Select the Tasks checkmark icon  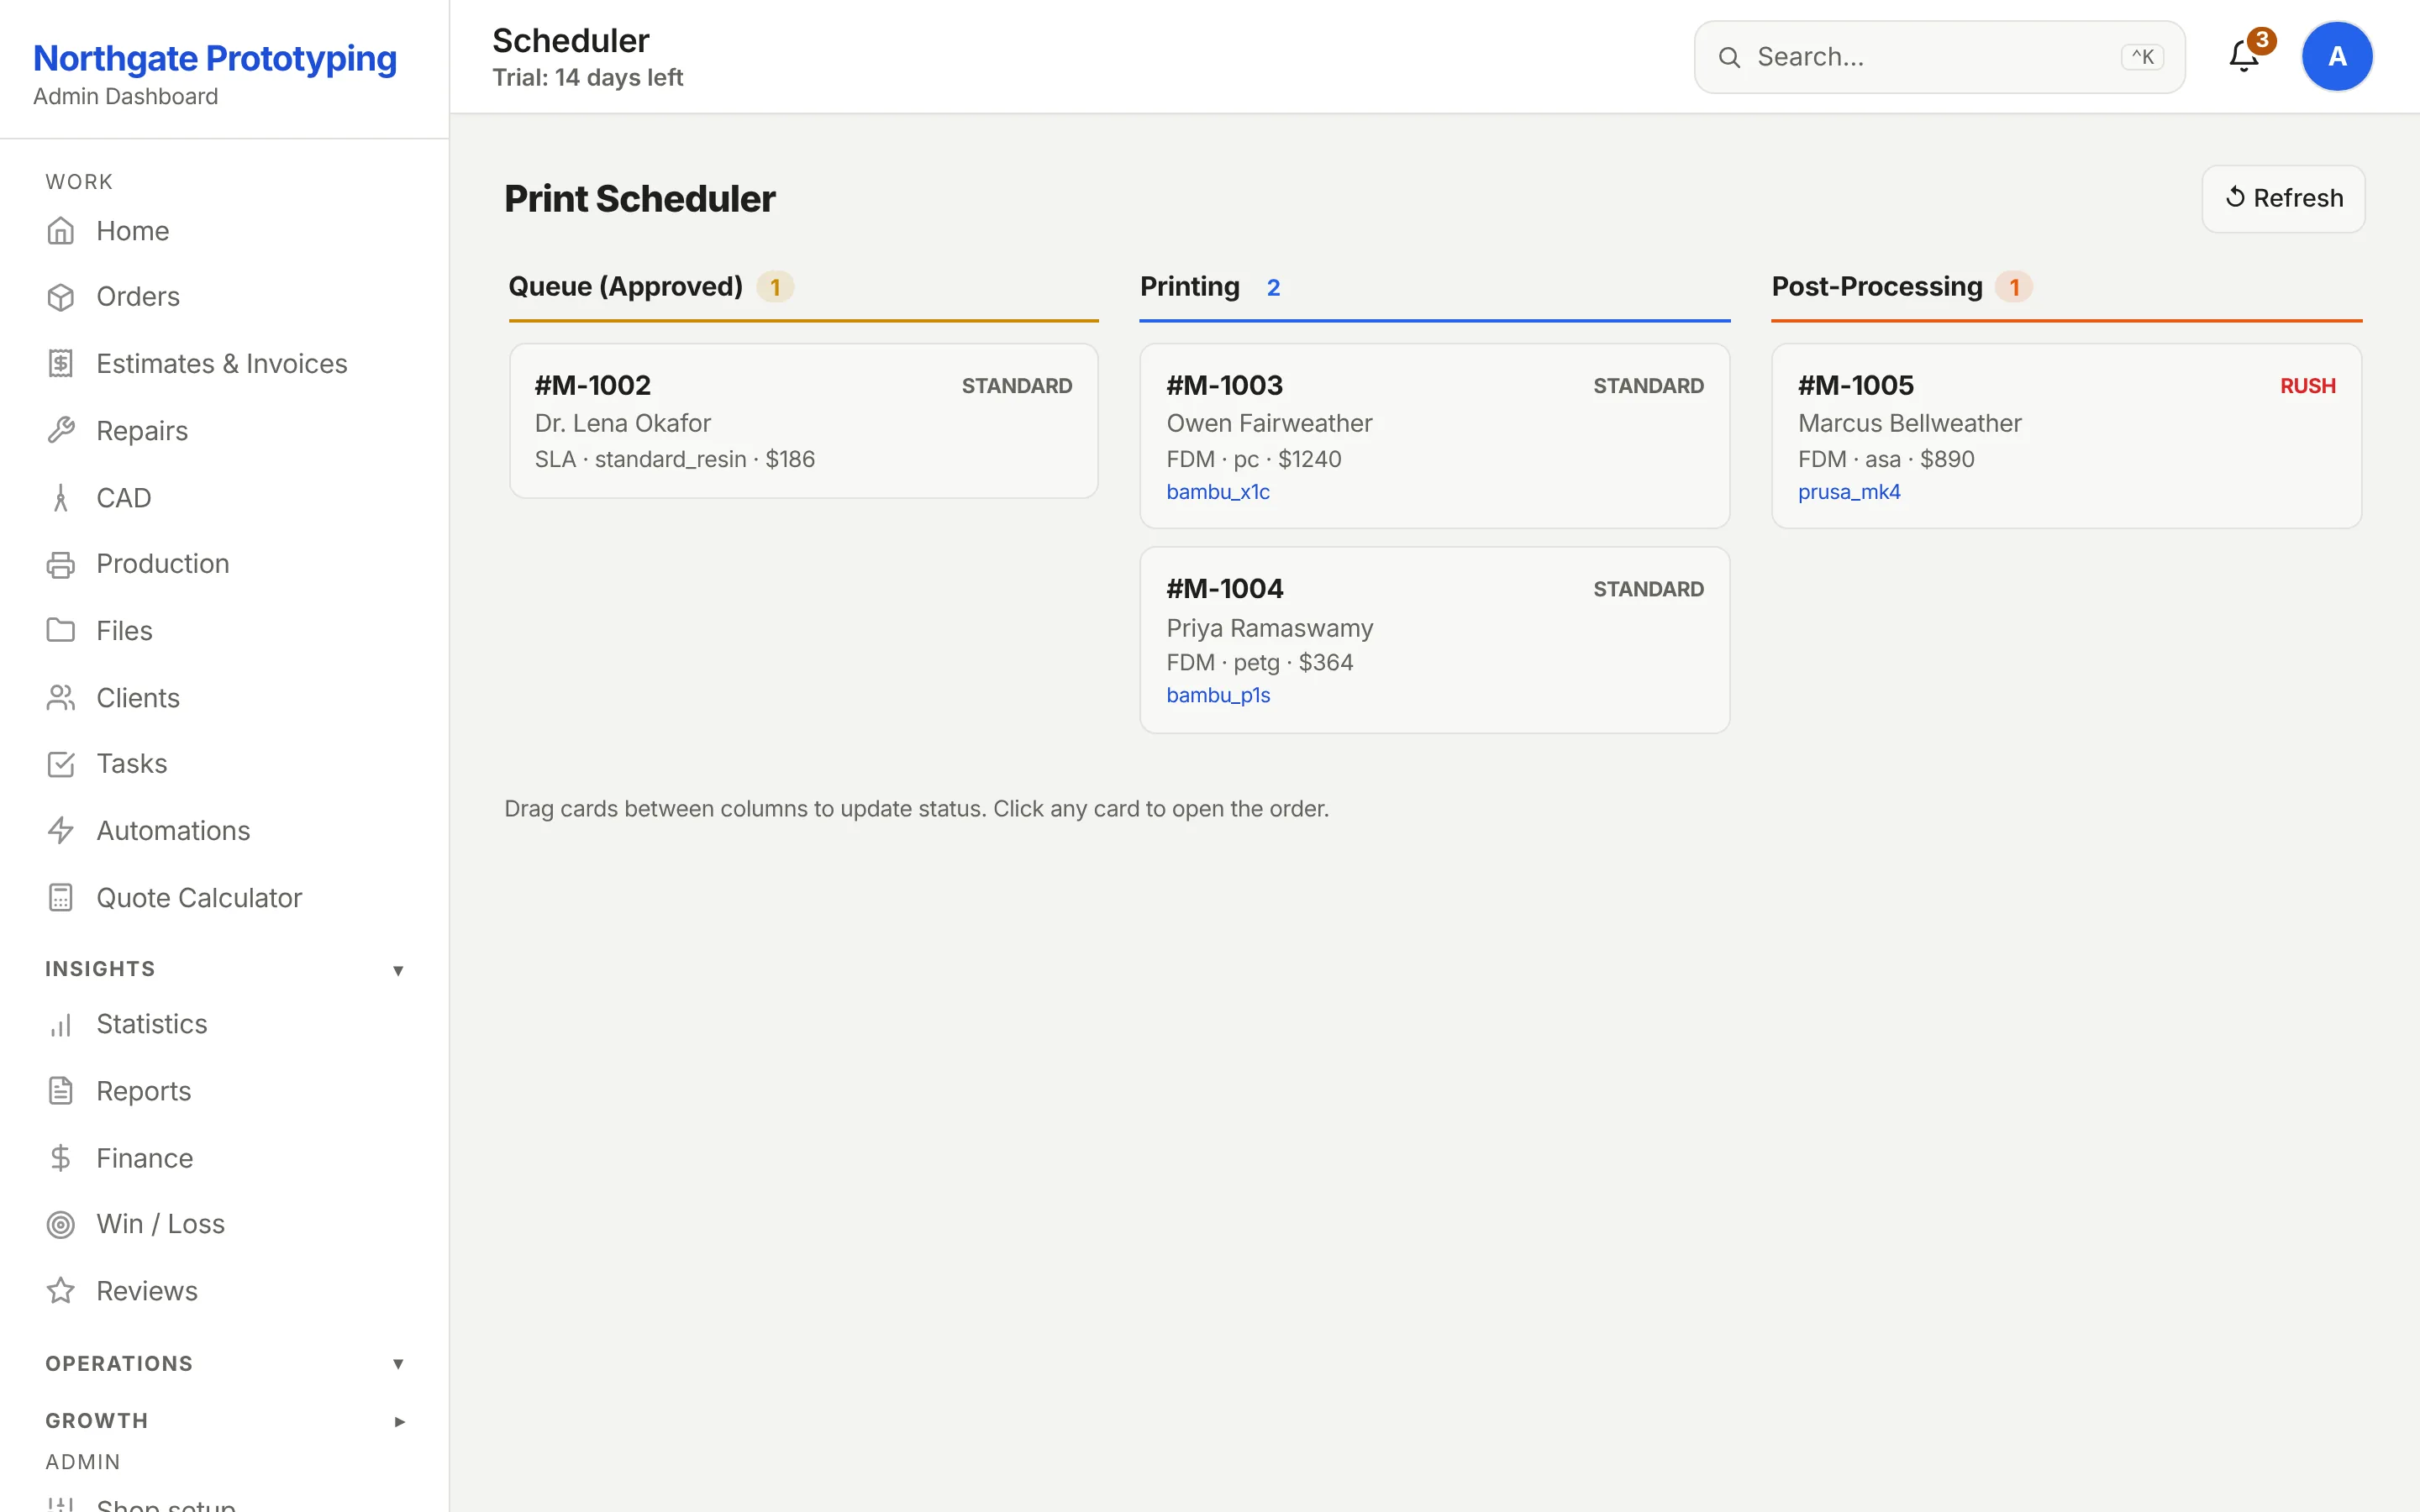[x=60, y=764]
